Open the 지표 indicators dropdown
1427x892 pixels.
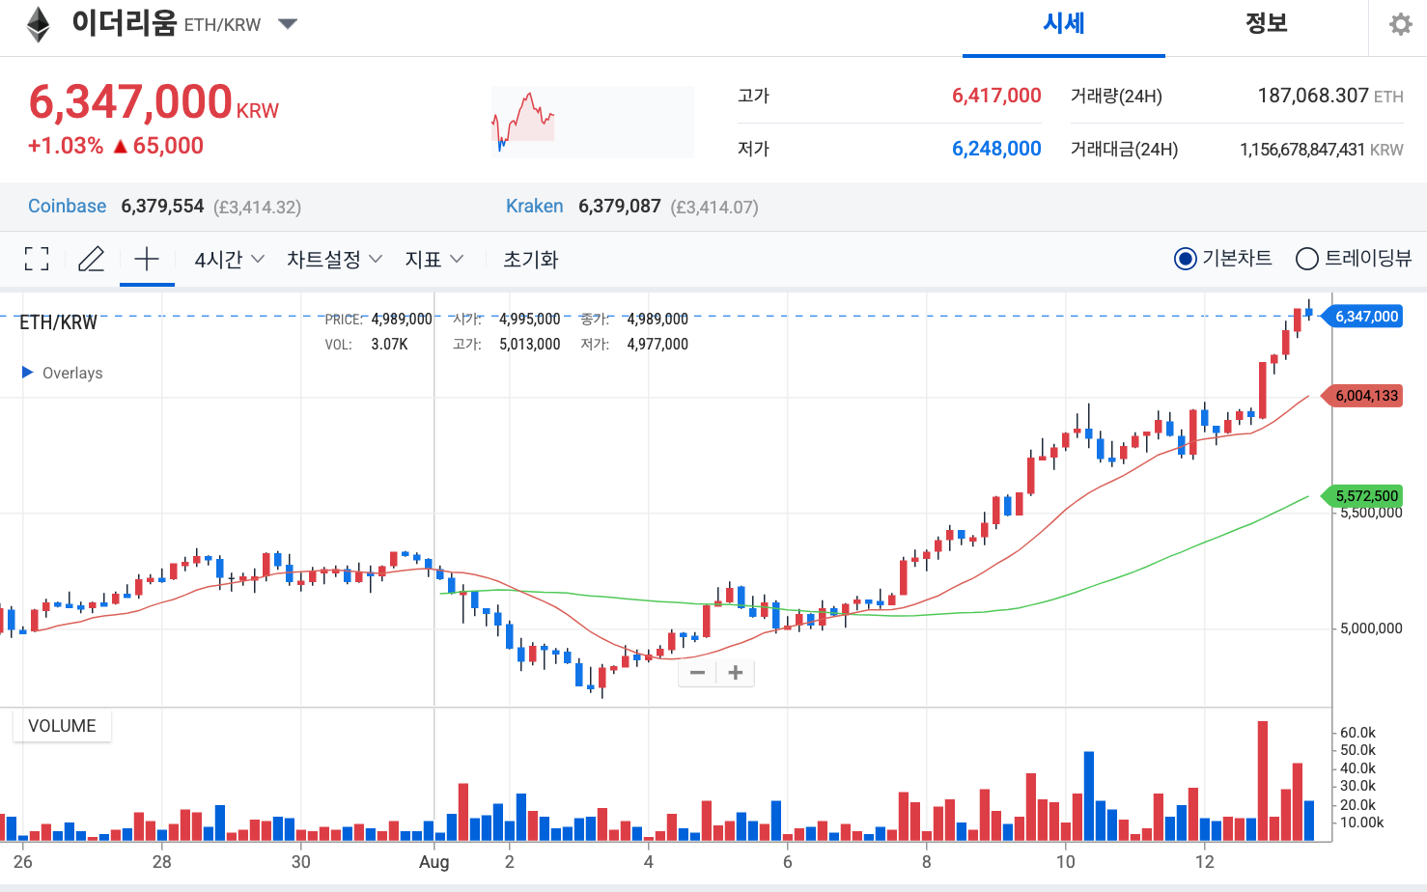pyautogui.click(x=434, y=259)
